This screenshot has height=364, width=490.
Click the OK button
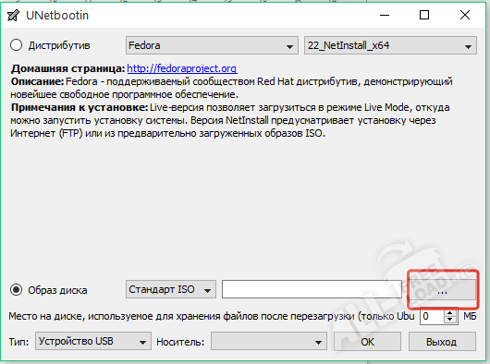[x=367, y=342]
